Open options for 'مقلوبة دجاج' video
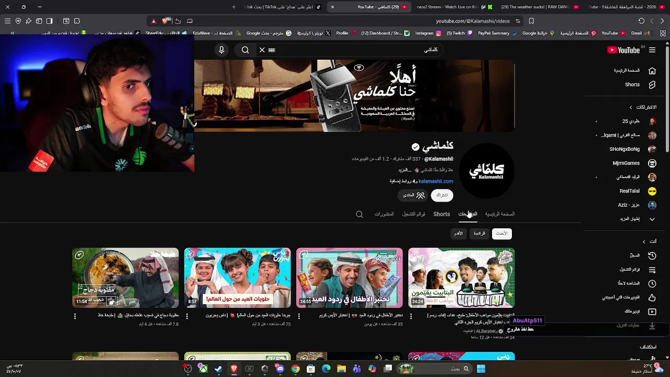Image resolution: width=670 pixels, height=377 pixels. click(x=75, y=316)
